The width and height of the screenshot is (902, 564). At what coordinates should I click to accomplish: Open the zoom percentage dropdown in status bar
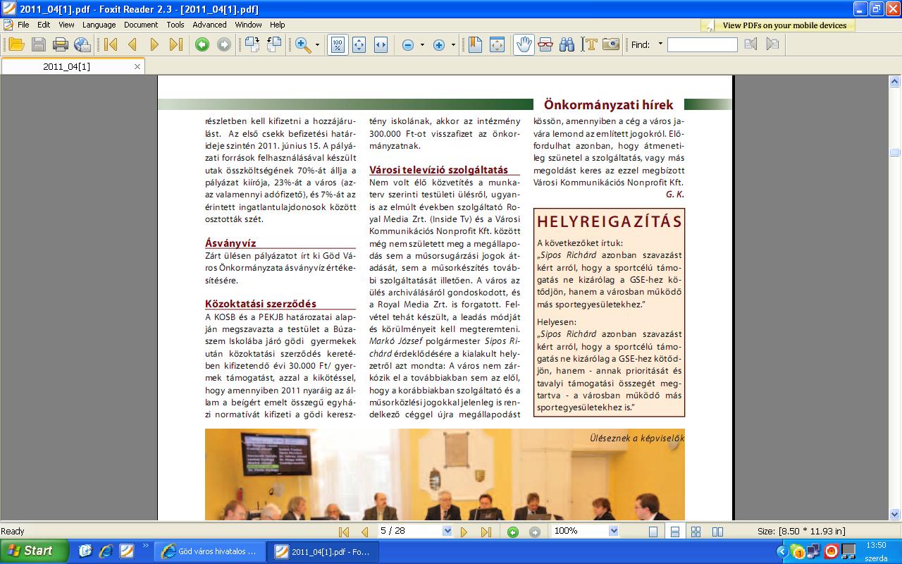pos(613,531)
